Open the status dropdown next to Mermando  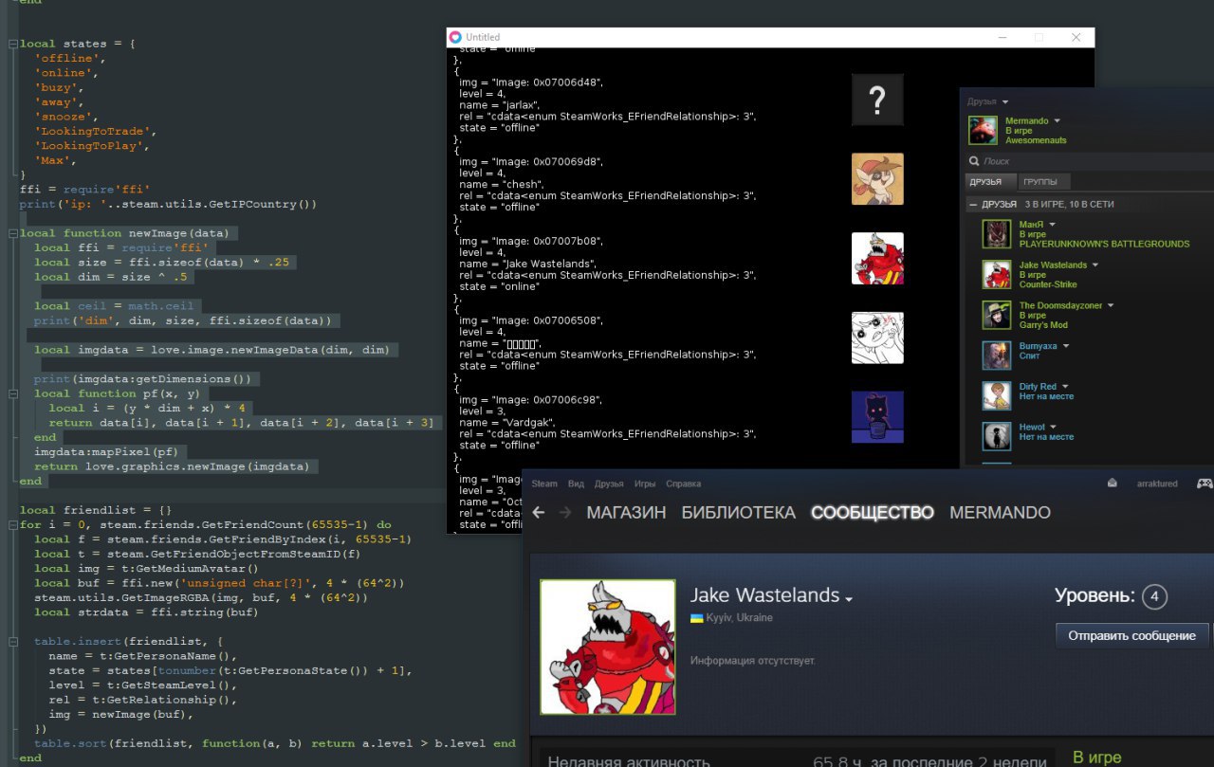click(1057, 121)
